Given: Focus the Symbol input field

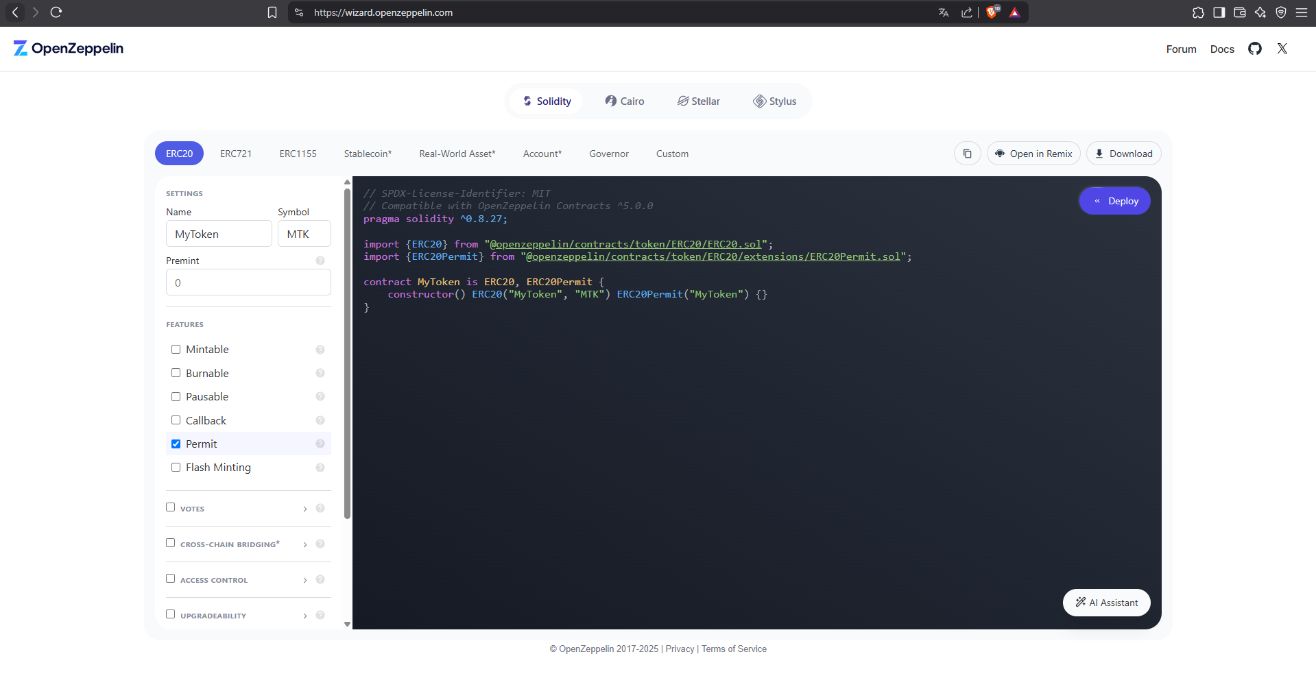Looking at the screenshot, I should pyautogui.click(x=304, y=234).
